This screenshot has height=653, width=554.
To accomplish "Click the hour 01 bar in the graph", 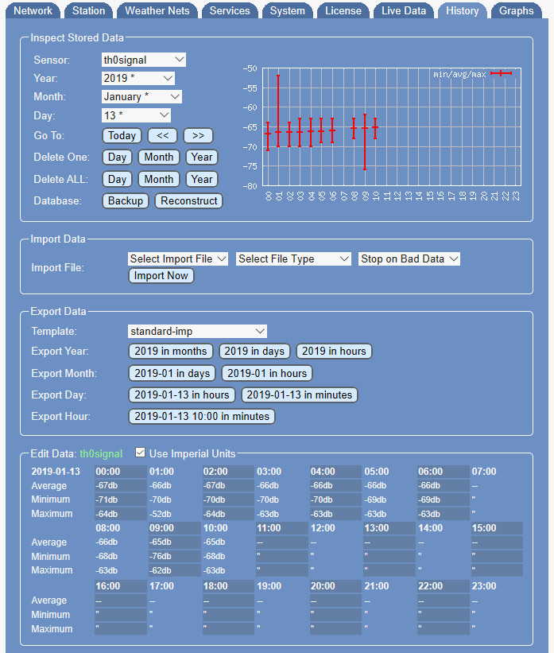I will [x=278, y=111].
